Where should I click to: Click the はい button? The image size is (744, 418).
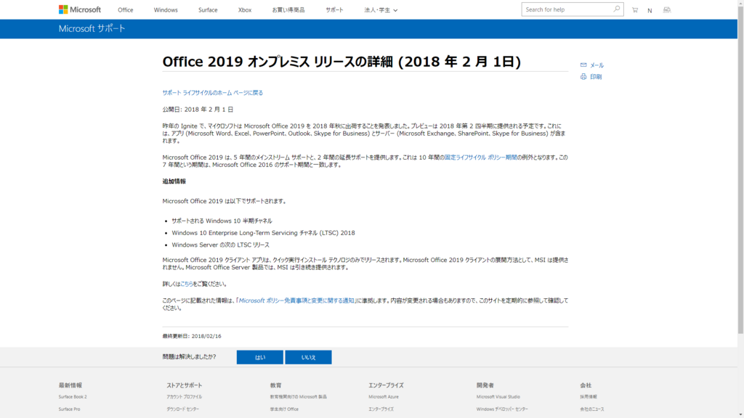pyautogui.click(x=259, y=357)
